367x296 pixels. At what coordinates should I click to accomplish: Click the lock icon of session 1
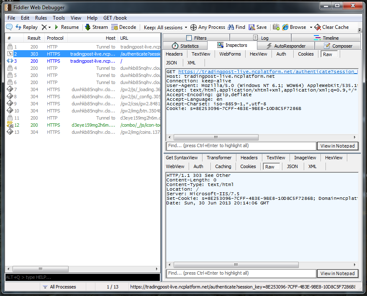(10, 46)
